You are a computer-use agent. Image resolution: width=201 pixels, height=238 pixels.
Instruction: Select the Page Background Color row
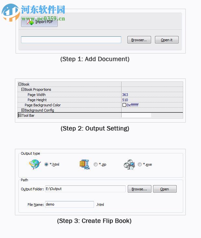click(x=100, y=105)
